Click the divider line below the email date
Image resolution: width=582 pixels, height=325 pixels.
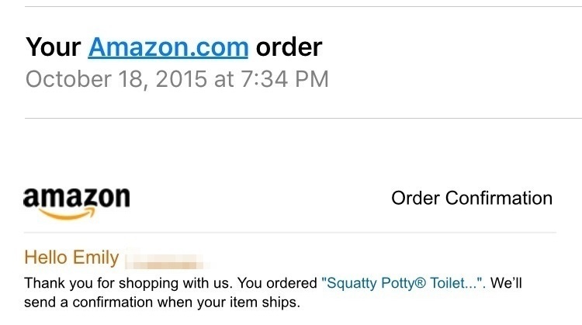[303, 119]
